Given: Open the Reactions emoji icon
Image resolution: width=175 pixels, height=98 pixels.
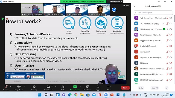Looking at the screenshot, I should point(87,87).
